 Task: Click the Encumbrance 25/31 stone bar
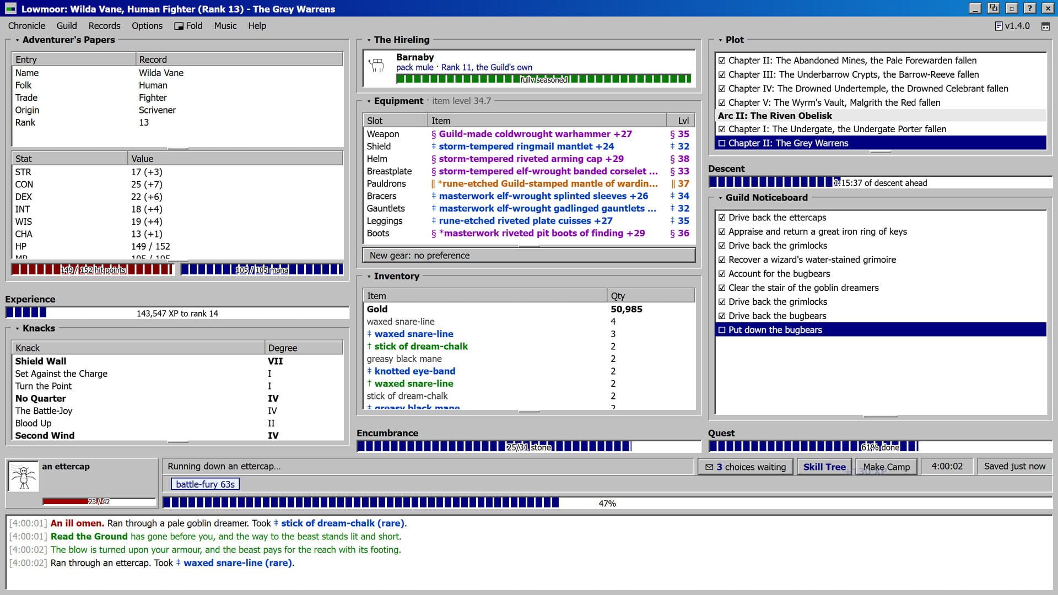pos(528,447)
